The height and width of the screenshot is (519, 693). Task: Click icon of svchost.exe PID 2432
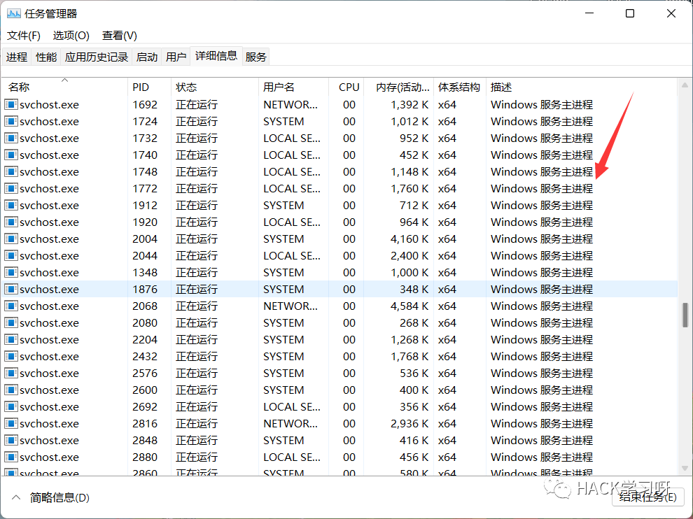click(x=11, y=357)
